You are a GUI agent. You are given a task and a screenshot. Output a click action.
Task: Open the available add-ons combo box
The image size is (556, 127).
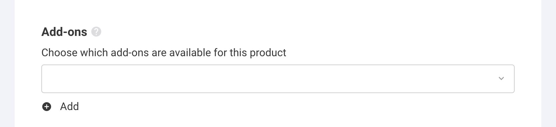[278, 79]
